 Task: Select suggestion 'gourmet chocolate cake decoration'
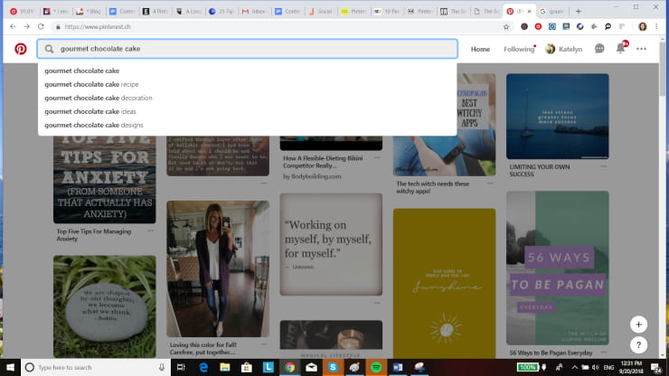(x=99, y=99)
